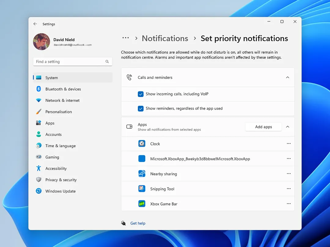Click the Personalisation paintbrush icon
The image size is (330, 247).
click(39, 112)
